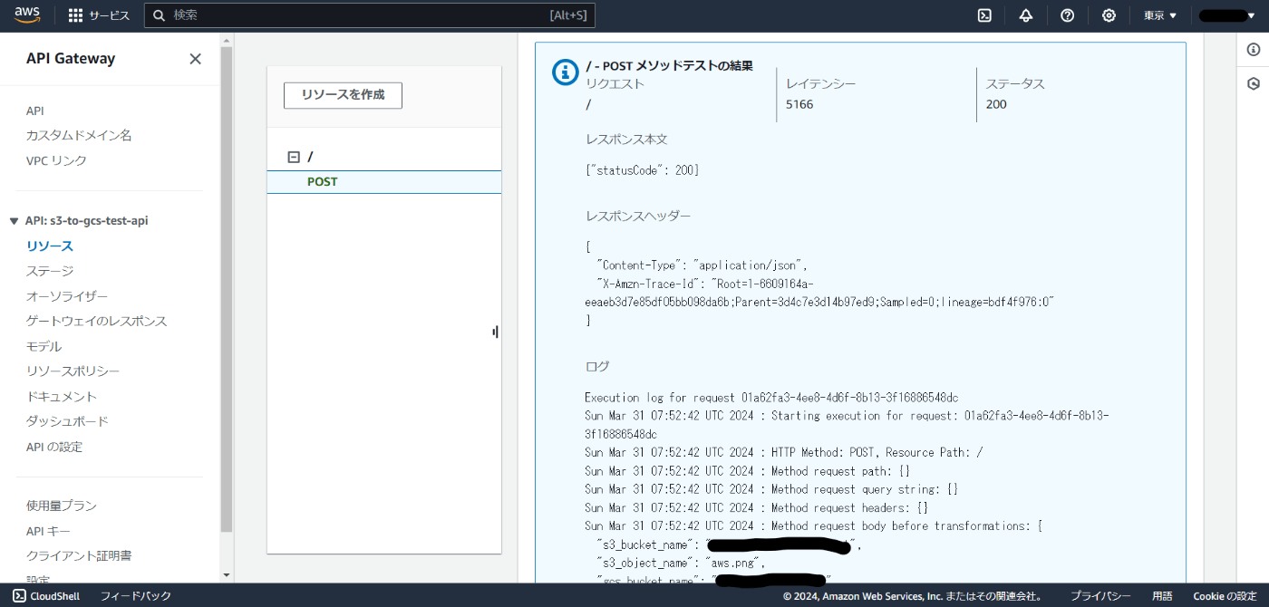
Task: Click the レスポンス本文 heading
Action: pyautogui.click(x=627, y=140)
